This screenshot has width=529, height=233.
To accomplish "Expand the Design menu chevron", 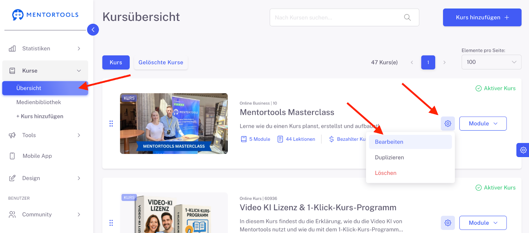I will pyautogui.click(x=79, y=178).
